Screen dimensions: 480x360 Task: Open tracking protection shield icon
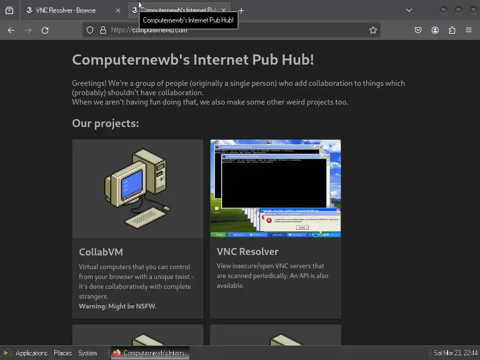point(90,30)
